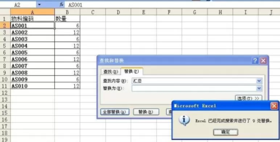Select column E header
280x142 pixels.
(x=144, y=12)
